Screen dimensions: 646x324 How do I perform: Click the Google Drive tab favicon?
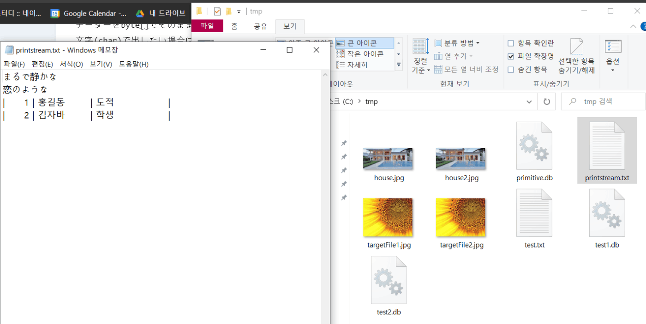click(140, 13)
